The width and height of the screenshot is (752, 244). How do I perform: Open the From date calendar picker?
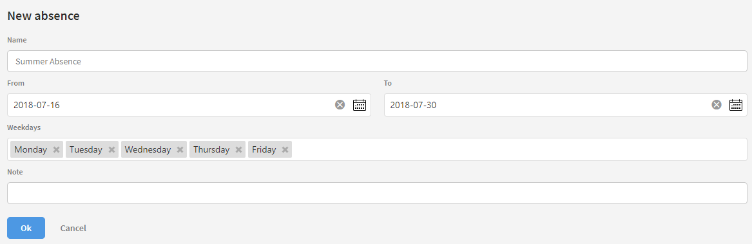tap(359, 104)
